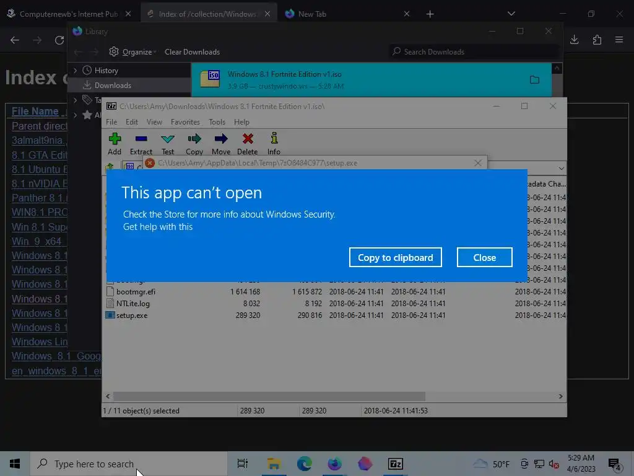Expand the History item in Library sidebar
634x476 pixels.
(x=75, y=71)
